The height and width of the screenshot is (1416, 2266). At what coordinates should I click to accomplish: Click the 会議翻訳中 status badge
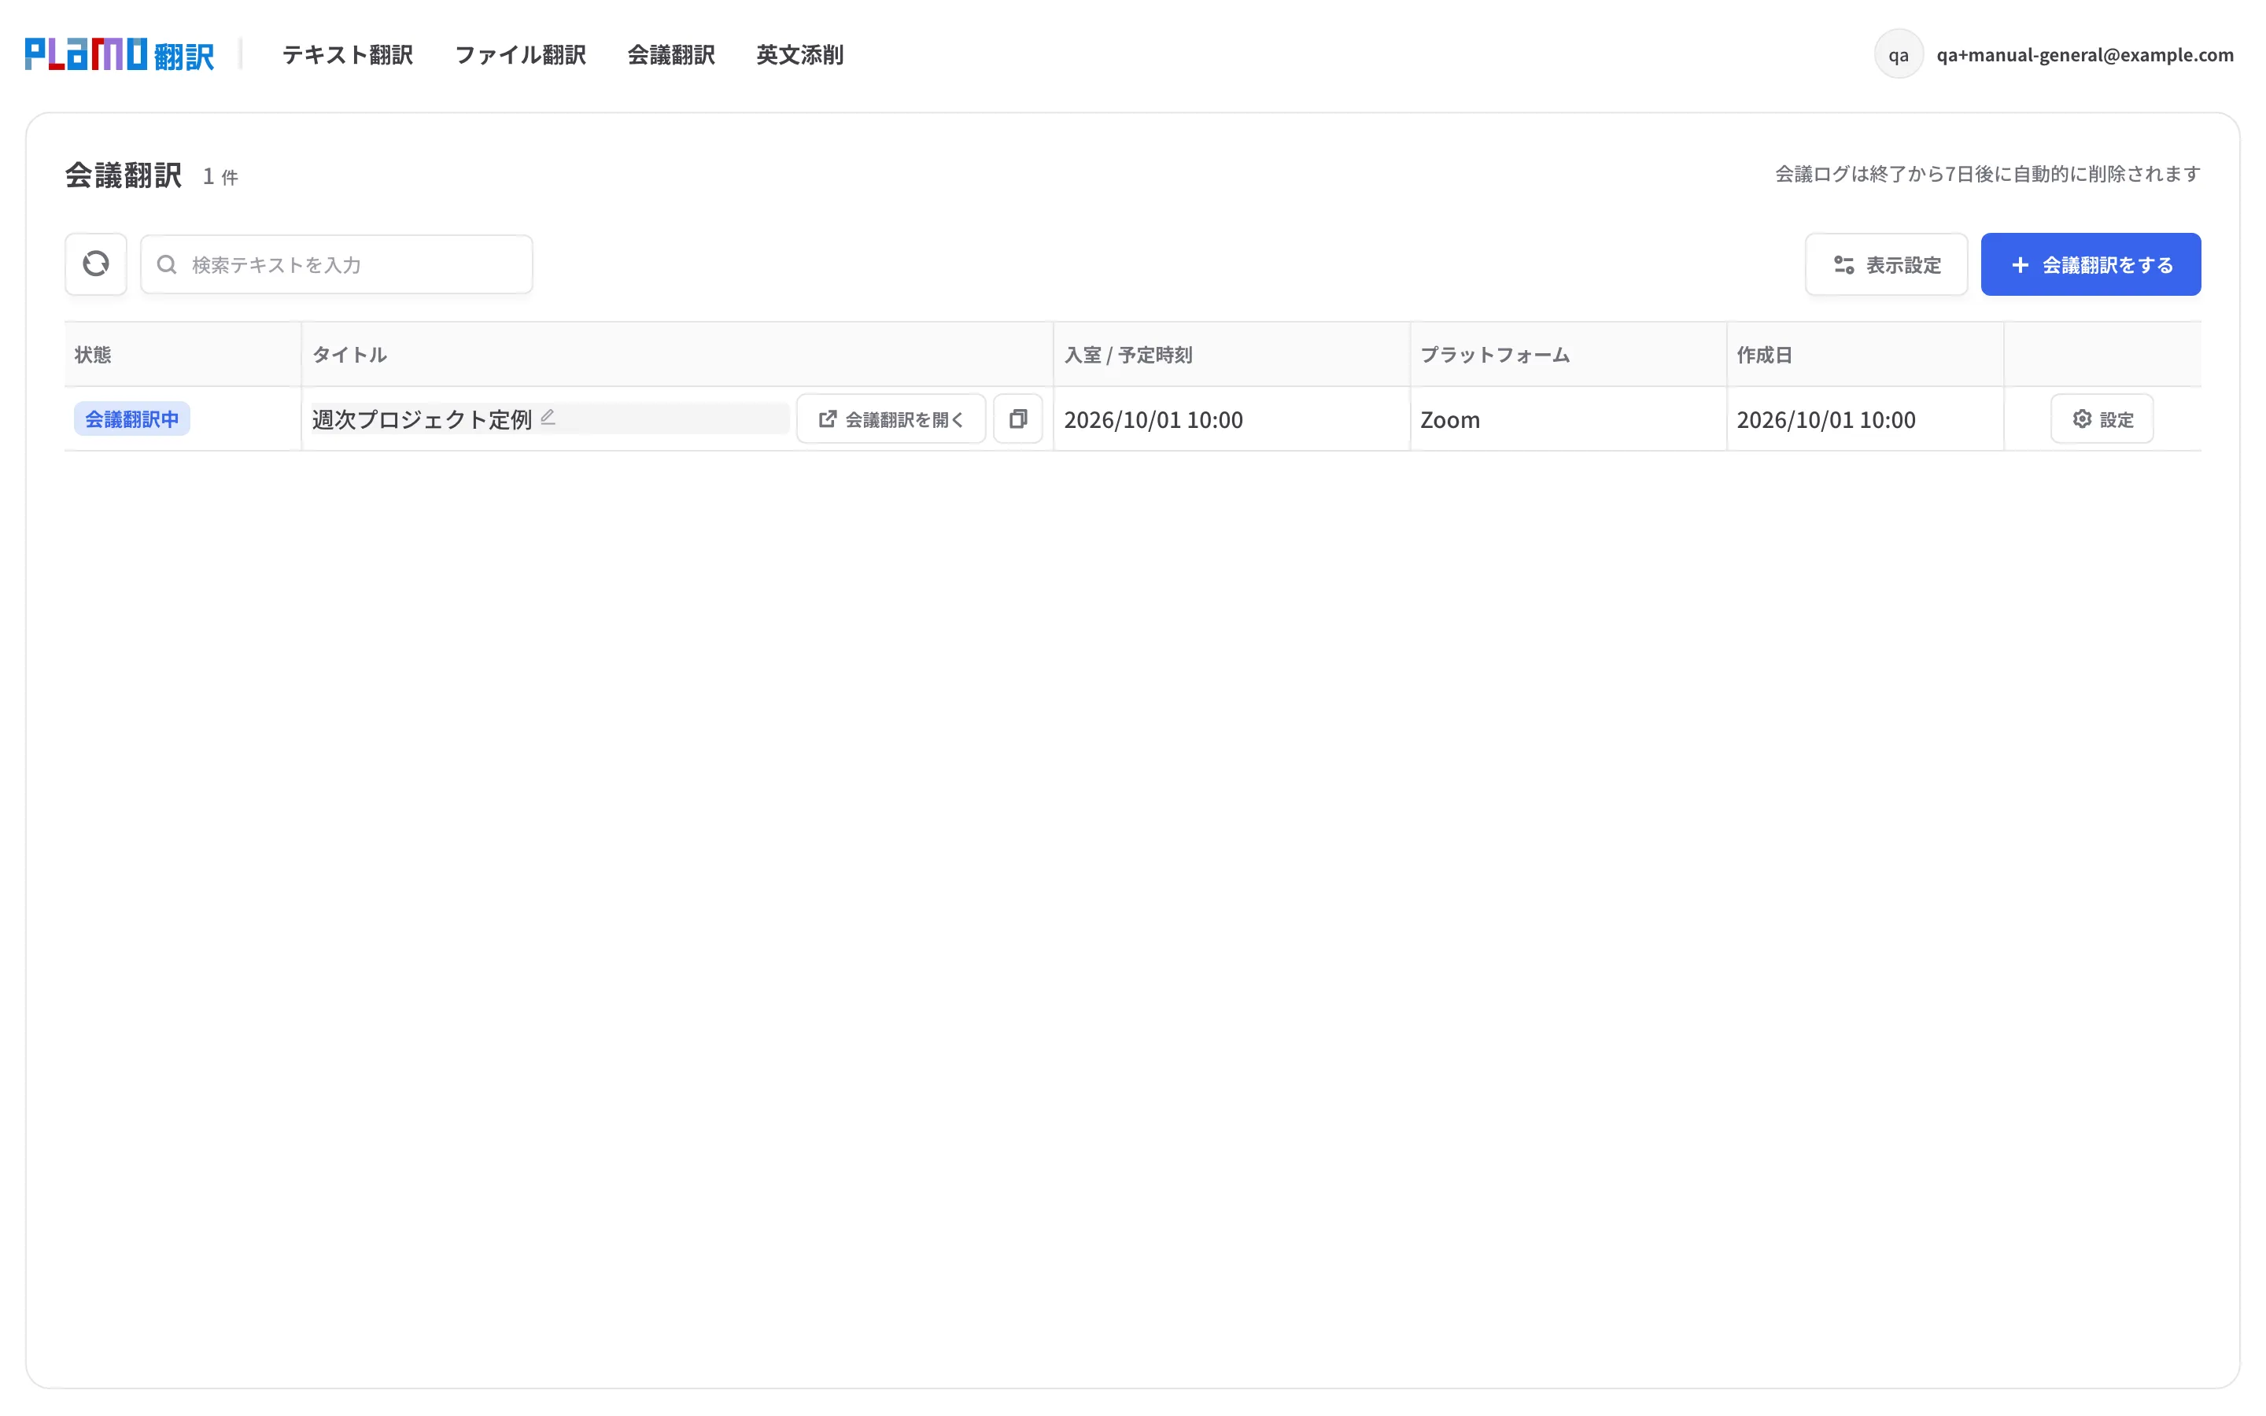tap(132, 419)
